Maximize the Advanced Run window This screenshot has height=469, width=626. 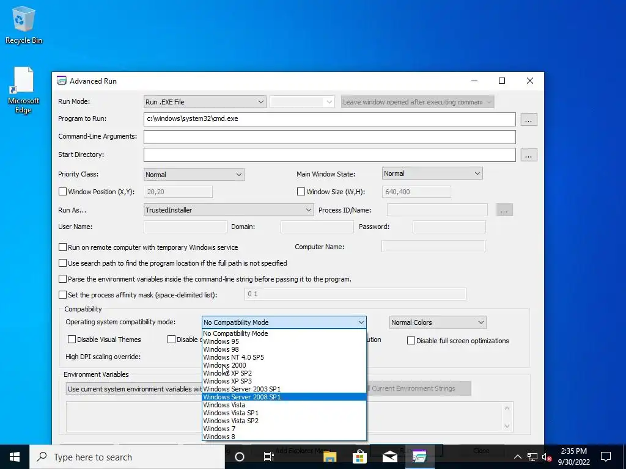click(502, 81)
